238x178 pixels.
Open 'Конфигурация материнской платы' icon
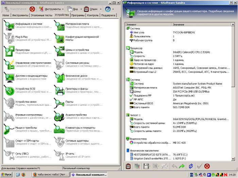coord(59,38)
